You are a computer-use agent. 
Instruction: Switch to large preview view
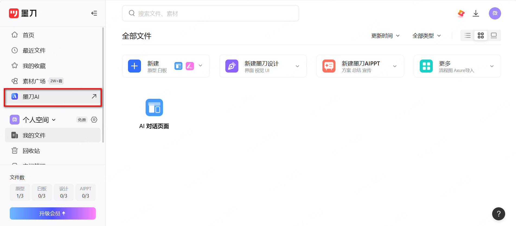[x=494, y=35]
